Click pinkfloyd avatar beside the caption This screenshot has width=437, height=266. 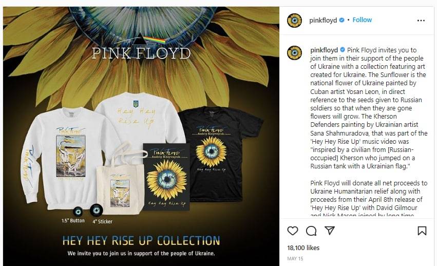(x=295, y=53)
